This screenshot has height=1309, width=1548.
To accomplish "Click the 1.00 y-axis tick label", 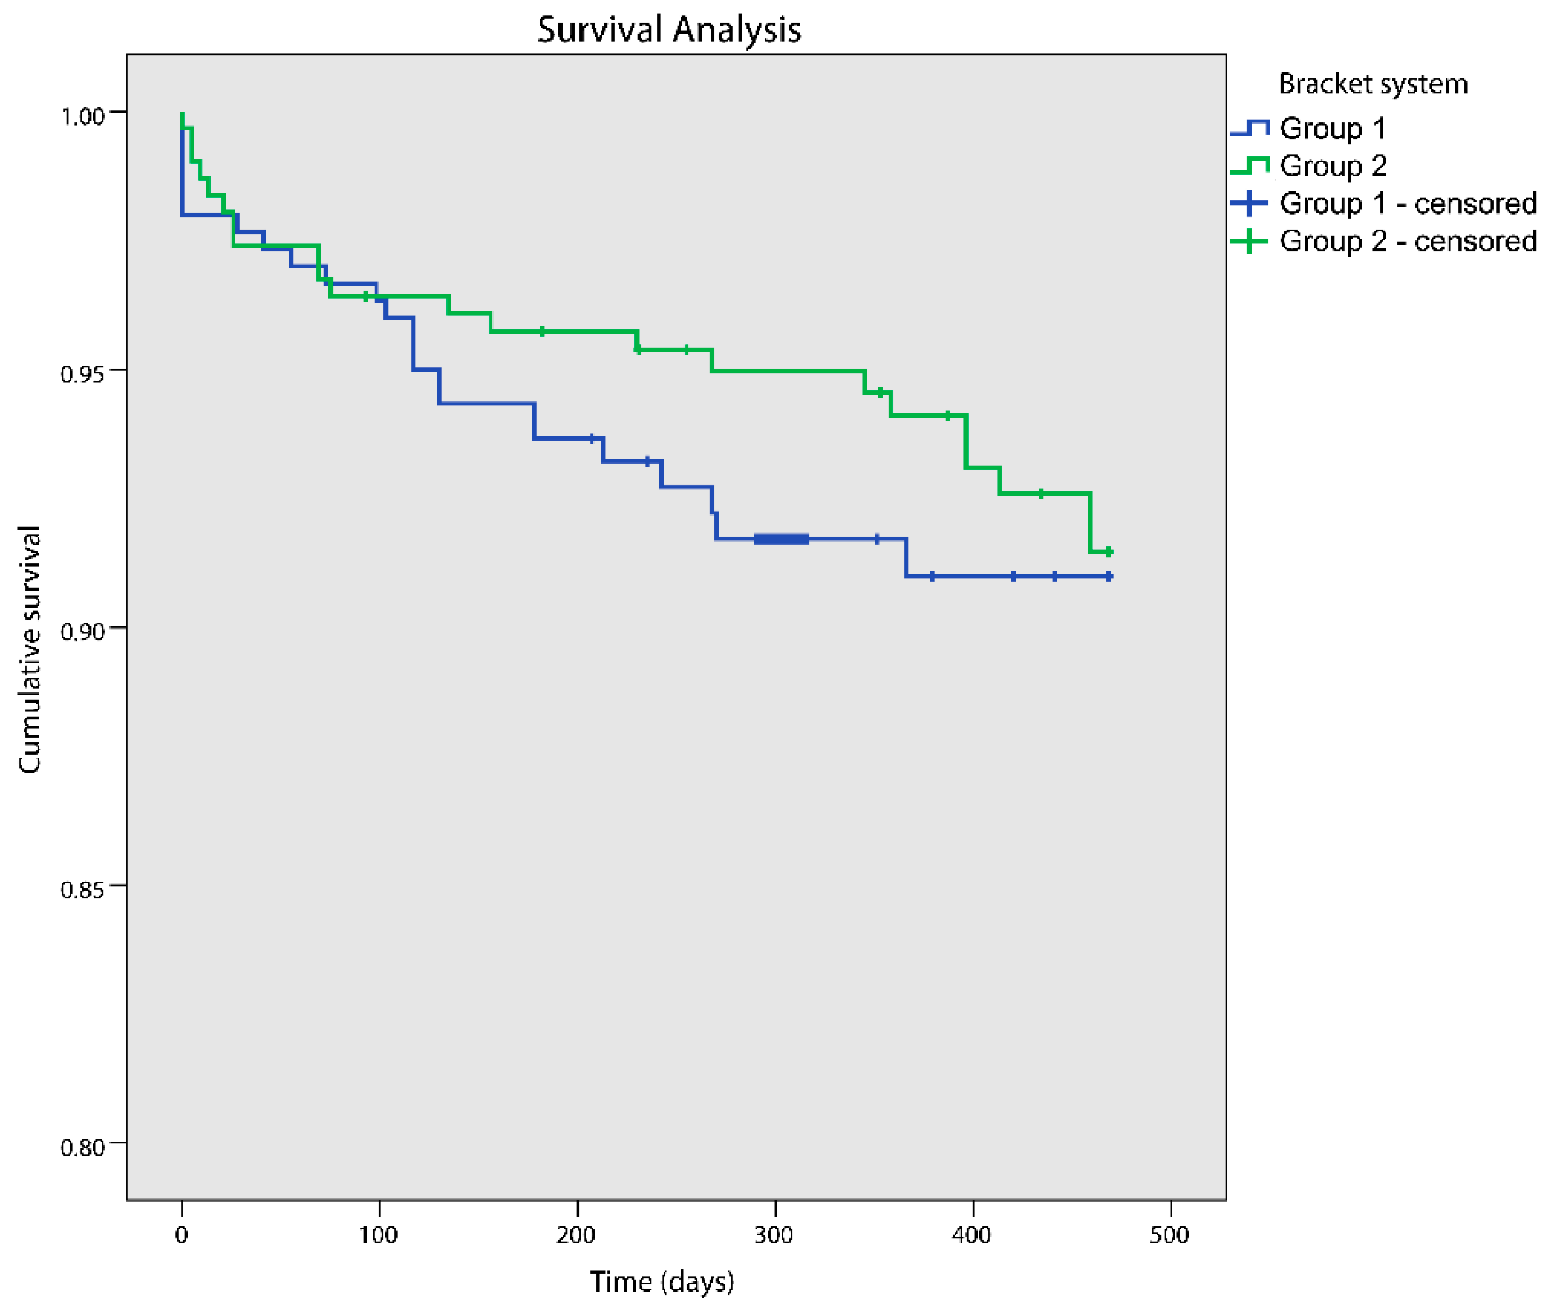I will pyautogui.click(x=81, y=116).
